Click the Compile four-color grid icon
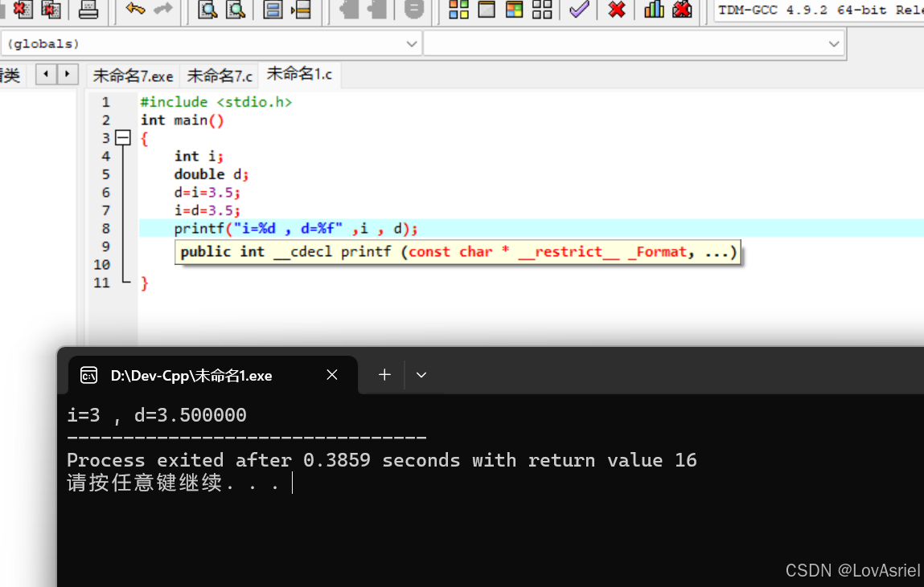Image resolution: width=924 pixels, height=587 pixels. (x=458, y=9)
